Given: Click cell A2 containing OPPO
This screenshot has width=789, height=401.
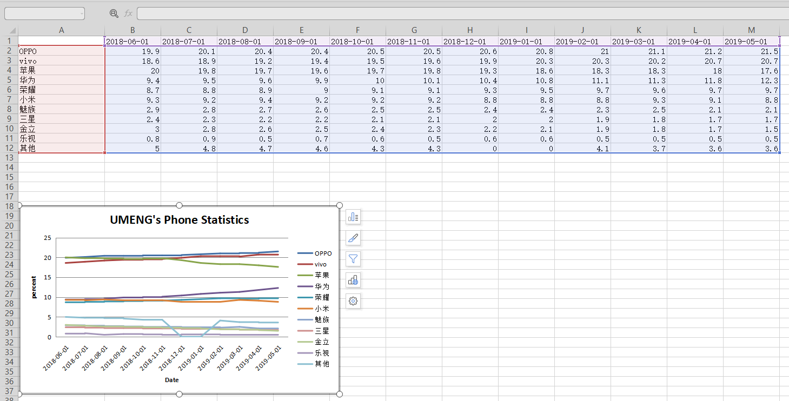Looking at the screenshot, I should 62,51.
